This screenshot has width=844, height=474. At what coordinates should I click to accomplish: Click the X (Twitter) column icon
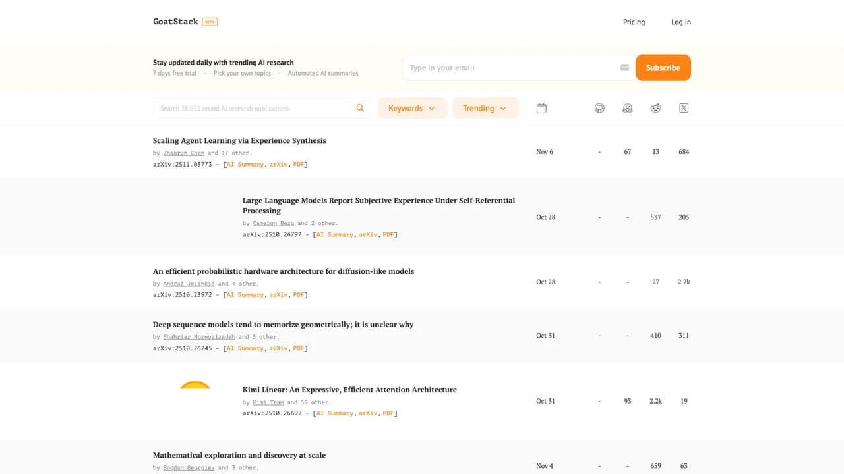(x=684, y=108)
